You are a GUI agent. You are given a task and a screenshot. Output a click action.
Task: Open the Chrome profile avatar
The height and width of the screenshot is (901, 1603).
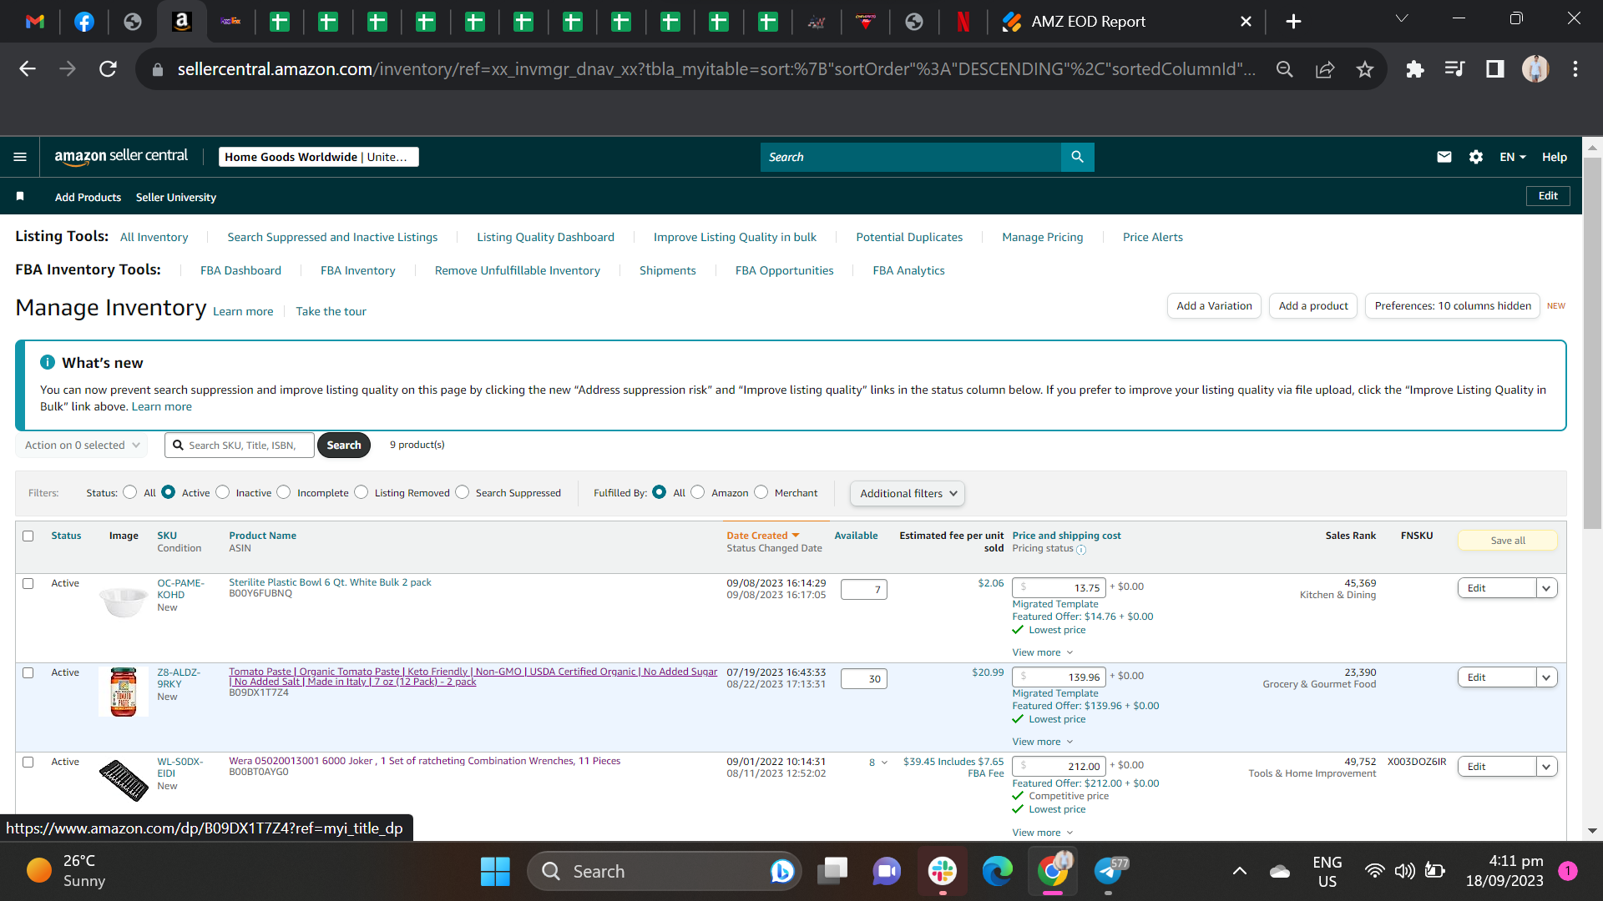[1535, 69]
